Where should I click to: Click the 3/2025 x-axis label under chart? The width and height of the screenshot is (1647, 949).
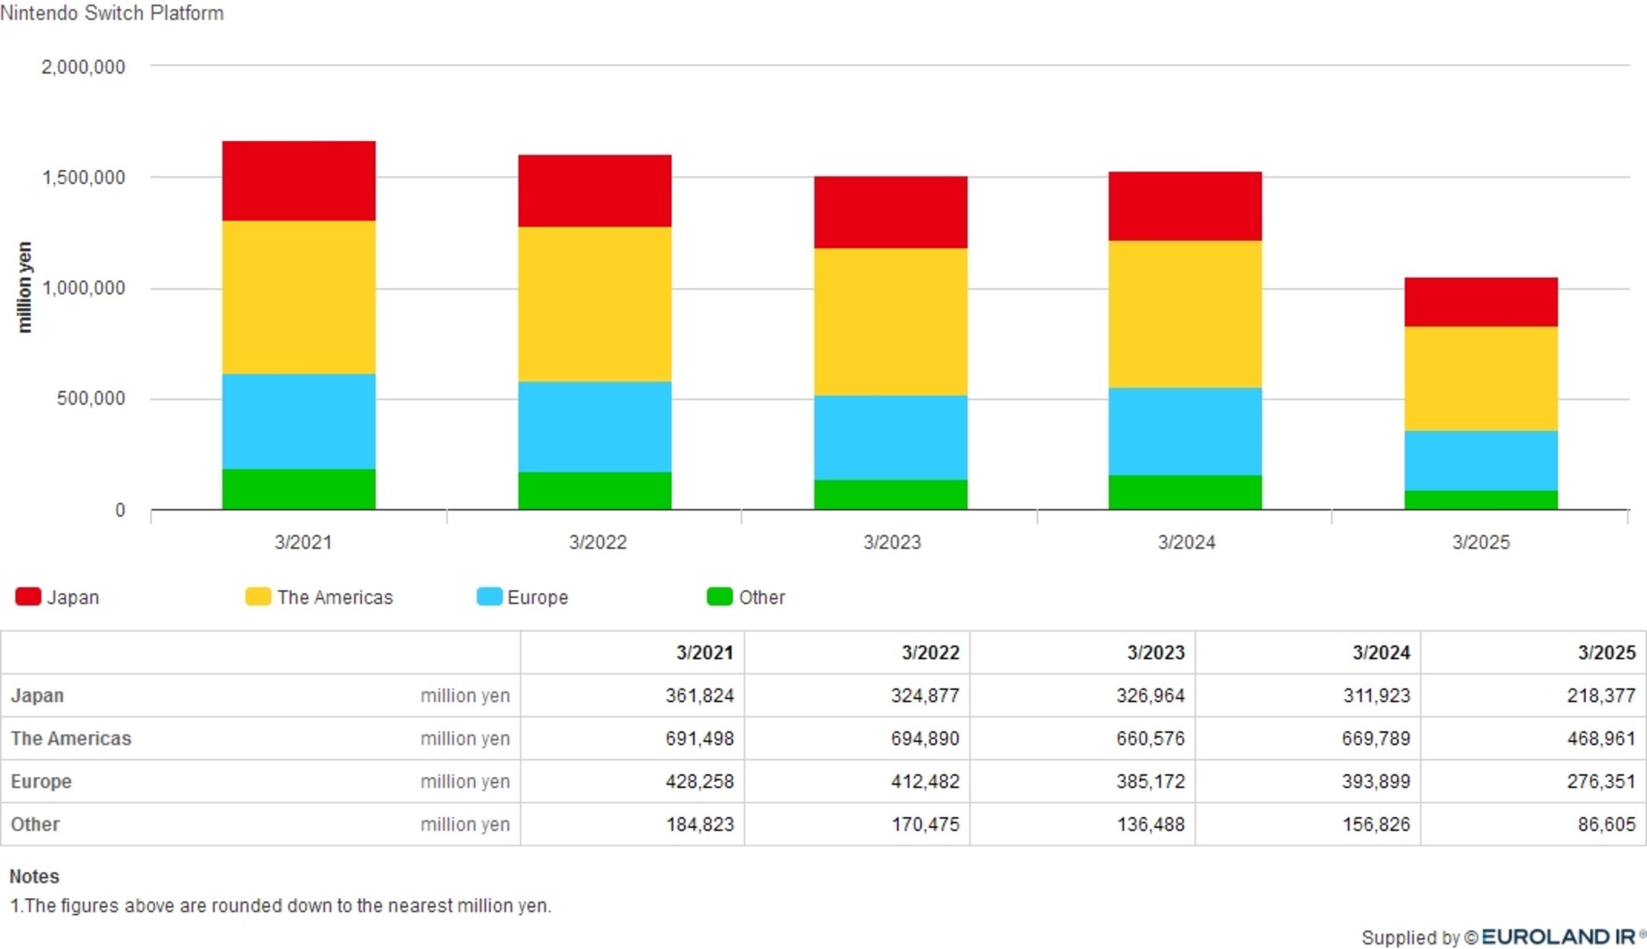pyautogui.click(x=1481, y=542)
